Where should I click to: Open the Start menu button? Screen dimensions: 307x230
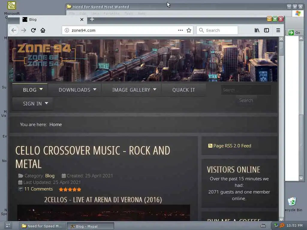coord(8,226)
